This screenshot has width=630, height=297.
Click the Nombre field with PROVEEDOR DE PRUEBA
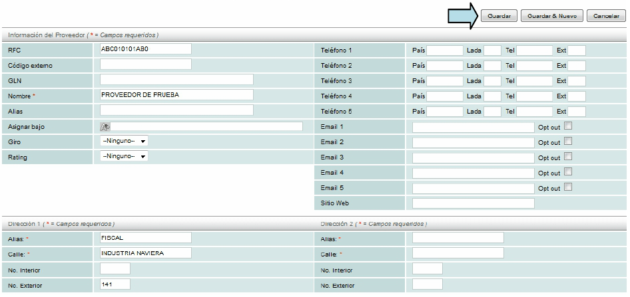[176, 95]
